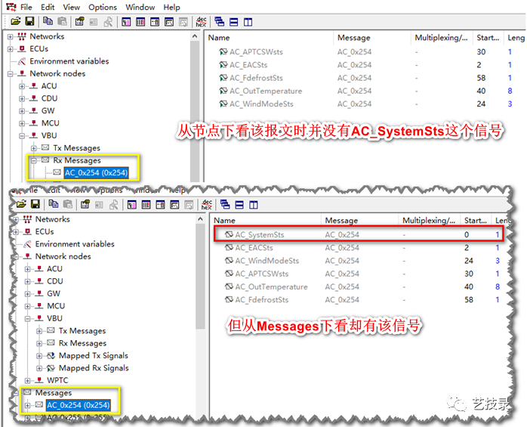Image resolution: width=527 pixels, height=427 pixels.
Task: Sort by Message column in lower list
Action: [360, 221]
